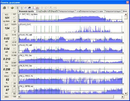Image resolution: width=130 pixels, height=101 pixels.
Task: Click the scale button for F3-A1 ПС row
Action: [x=14, y=38]
